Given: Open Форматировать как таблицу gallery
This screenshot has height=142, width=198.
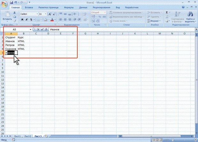Looking at the screenshot, I should (126, 17).
